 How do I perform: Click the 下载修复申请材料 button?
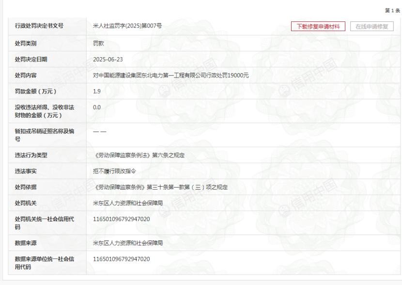[318, 27]
